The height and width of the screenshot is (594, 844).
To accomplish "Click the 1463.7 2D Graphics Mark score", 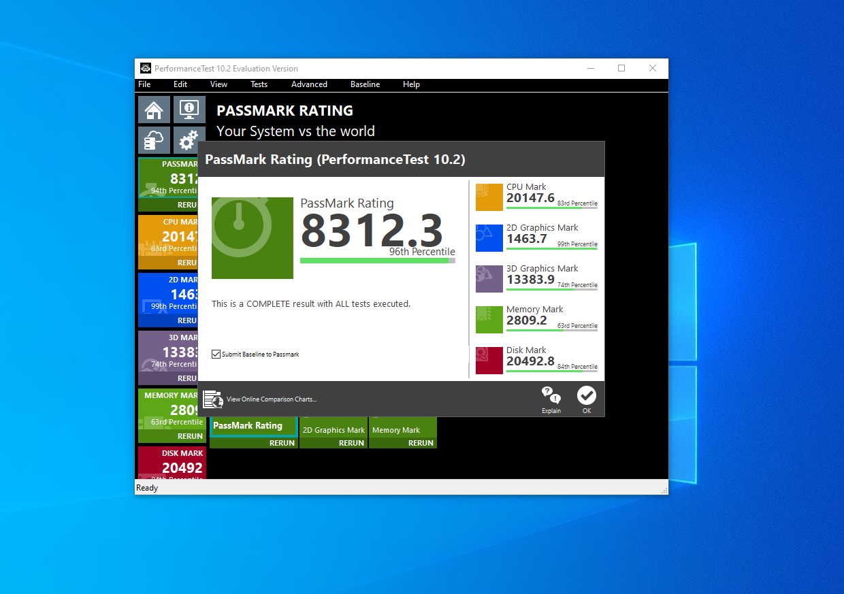I will coord(527,239).
